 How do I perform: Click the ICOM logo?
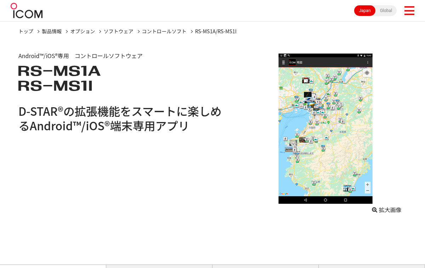(27, 11)
